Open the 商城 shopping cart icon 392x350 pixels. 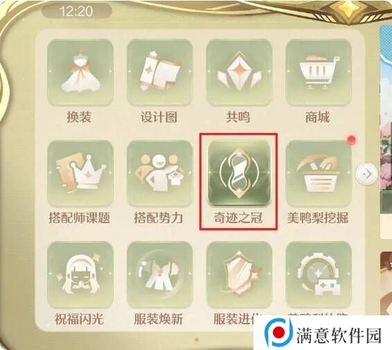(x=319, y=72)
